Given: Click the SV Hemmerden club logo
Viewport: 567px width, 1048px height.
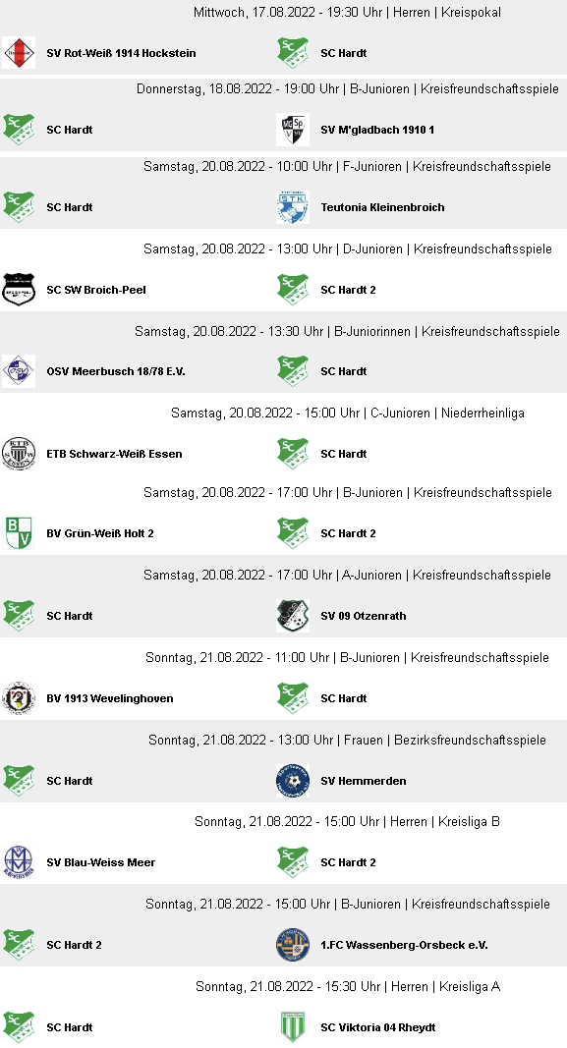Looking at the screenshot, I should tap(293, 781).
